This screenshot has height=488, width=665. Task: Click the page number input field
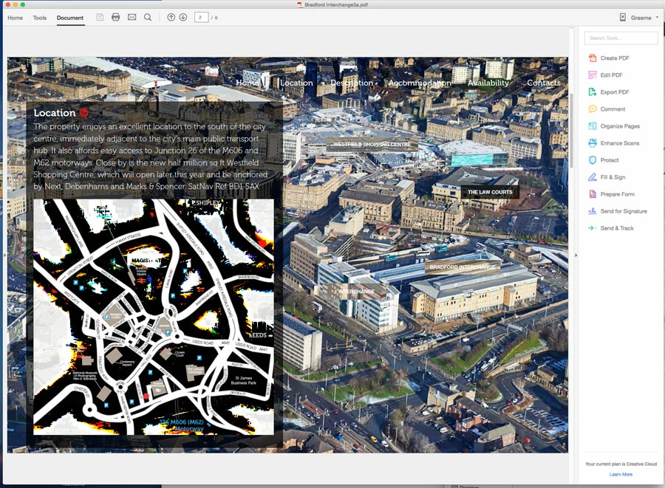tap(201, 18)
